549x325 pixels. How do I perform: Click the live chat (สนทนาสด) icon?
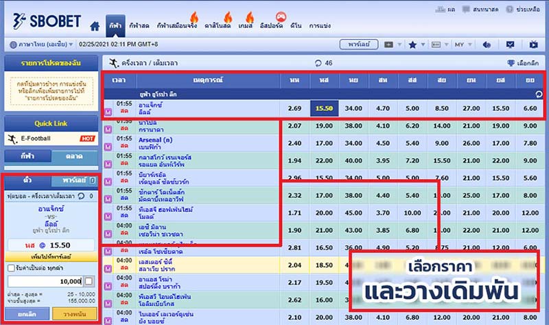pos(466,9)
